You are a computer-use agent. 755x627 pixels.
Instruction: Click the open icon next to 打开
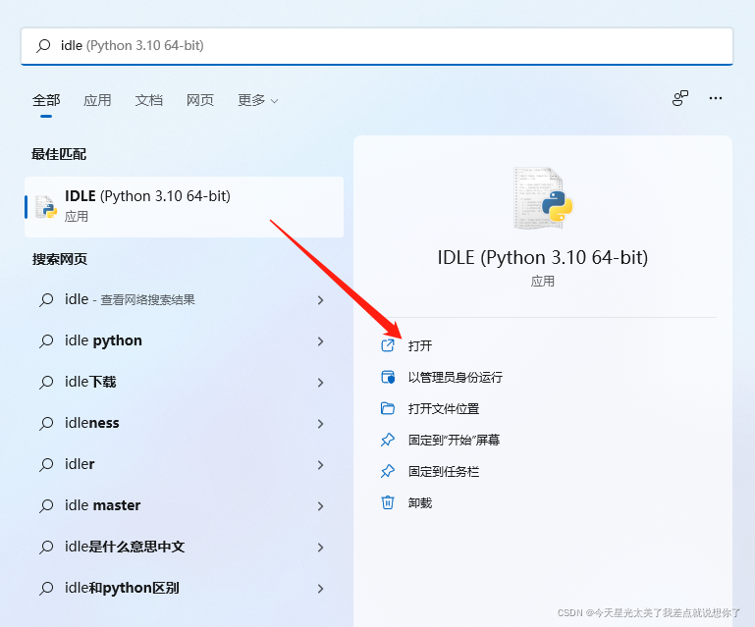point(388,345)
